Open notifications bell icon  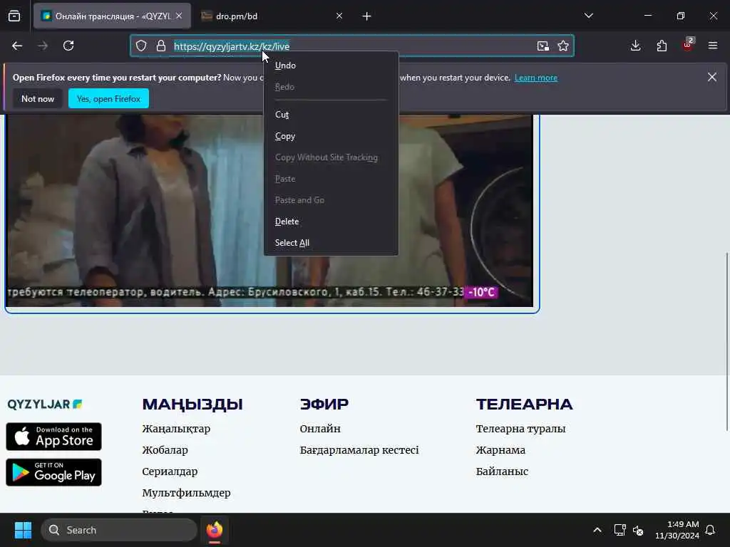(710, 530)
